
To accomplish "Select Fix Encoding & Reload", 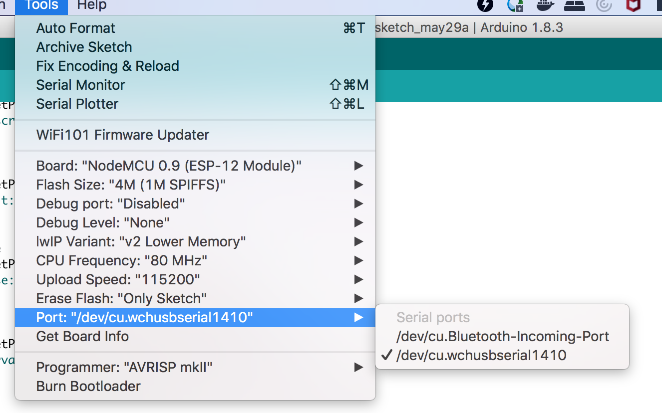I will 195,66.
